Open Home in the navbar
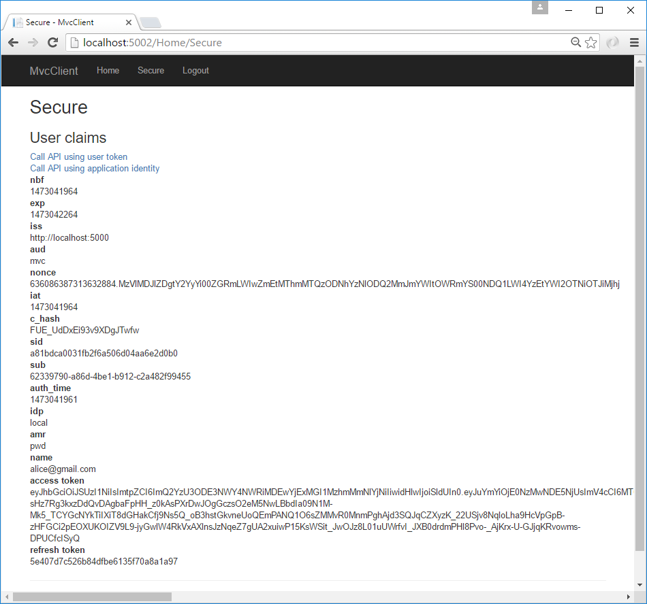The width and height of the screenshot is (647, 604). coord(108,71)
